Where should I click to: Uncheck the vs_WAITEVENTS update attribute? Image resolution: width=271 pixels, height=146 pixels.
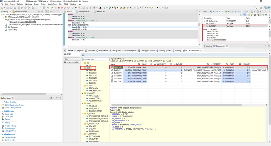(x=119, y=60)
